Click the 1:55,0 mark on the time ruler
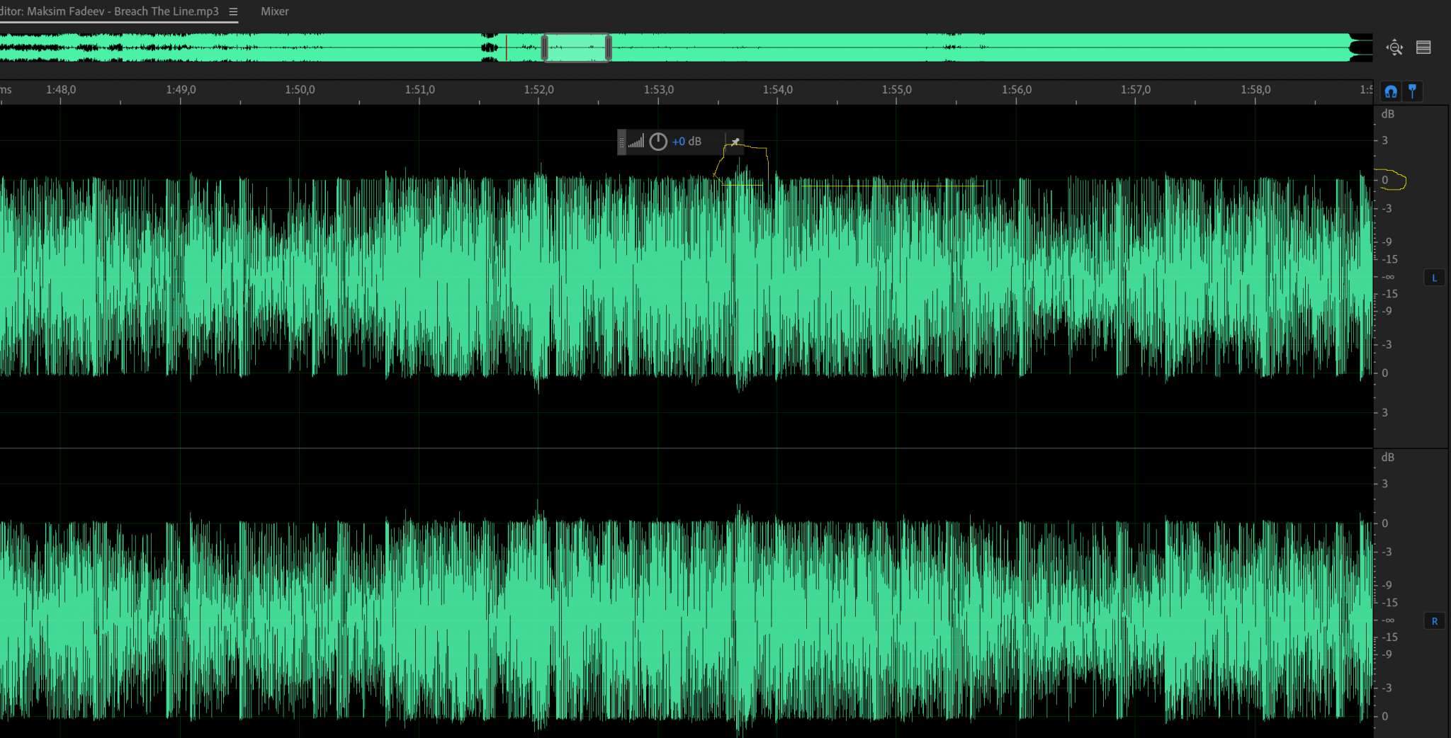1451x738 pixels. pyautogui.click(x=897, y=90)
